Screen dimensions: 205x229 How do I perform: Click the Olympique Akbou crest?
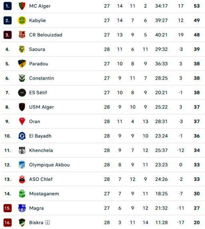tap(22, 165)
